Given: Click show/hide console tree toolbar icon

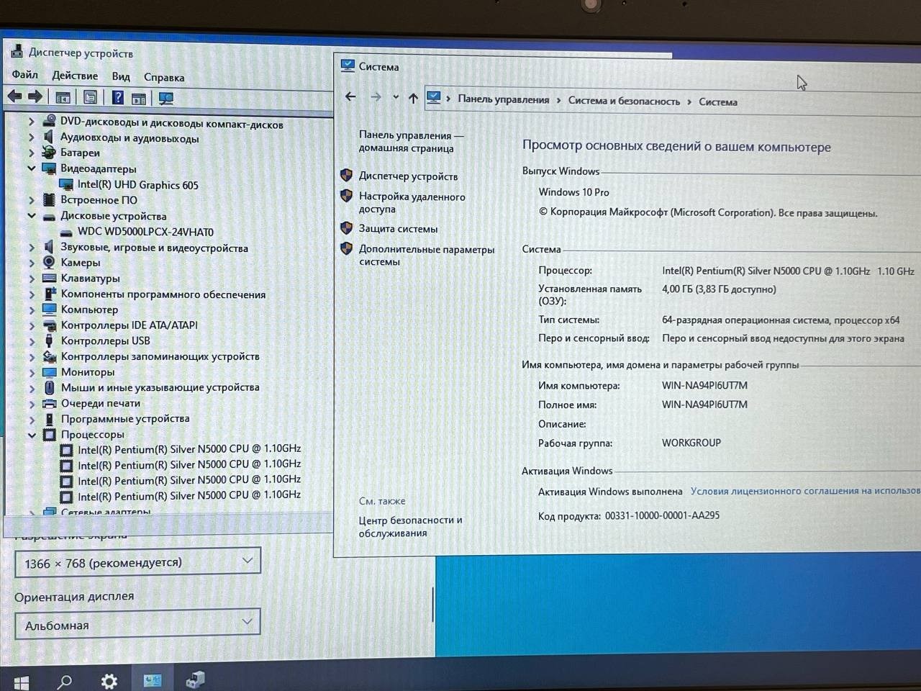Looking at the screenshot, I should pyautogui.click(x=63, y=97).
